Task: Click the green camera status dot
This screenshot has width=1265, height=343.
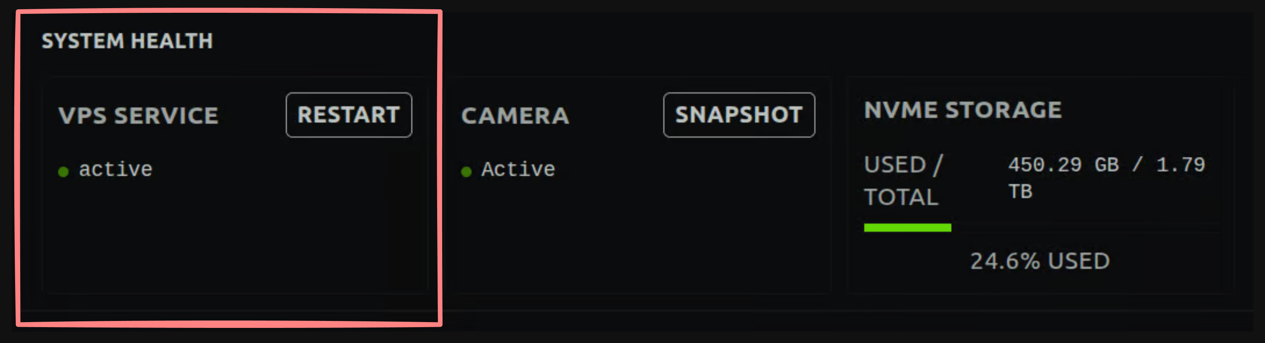Action: point(466,172)
